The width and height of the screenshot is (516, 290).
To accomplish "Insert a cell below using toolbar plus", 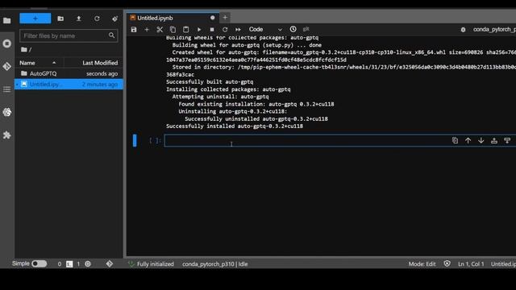I will (147, 30).
